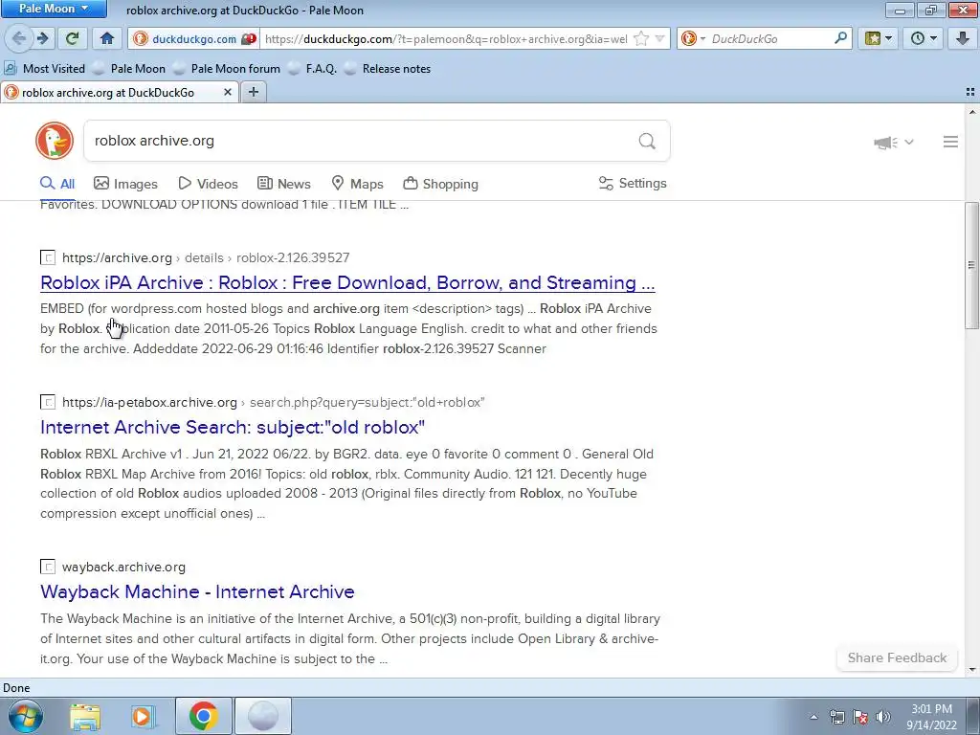The image size is (980, 735).
Task: Switch to Maps results
Action: 357,184
